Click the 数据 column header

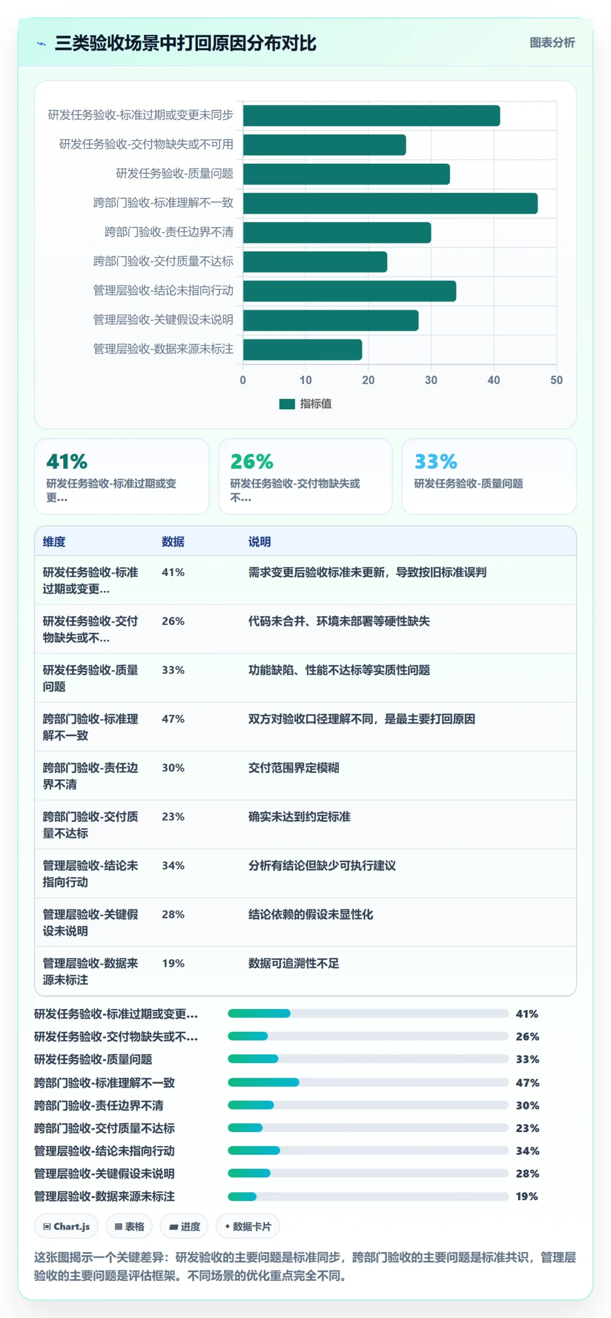click(173, 542)
